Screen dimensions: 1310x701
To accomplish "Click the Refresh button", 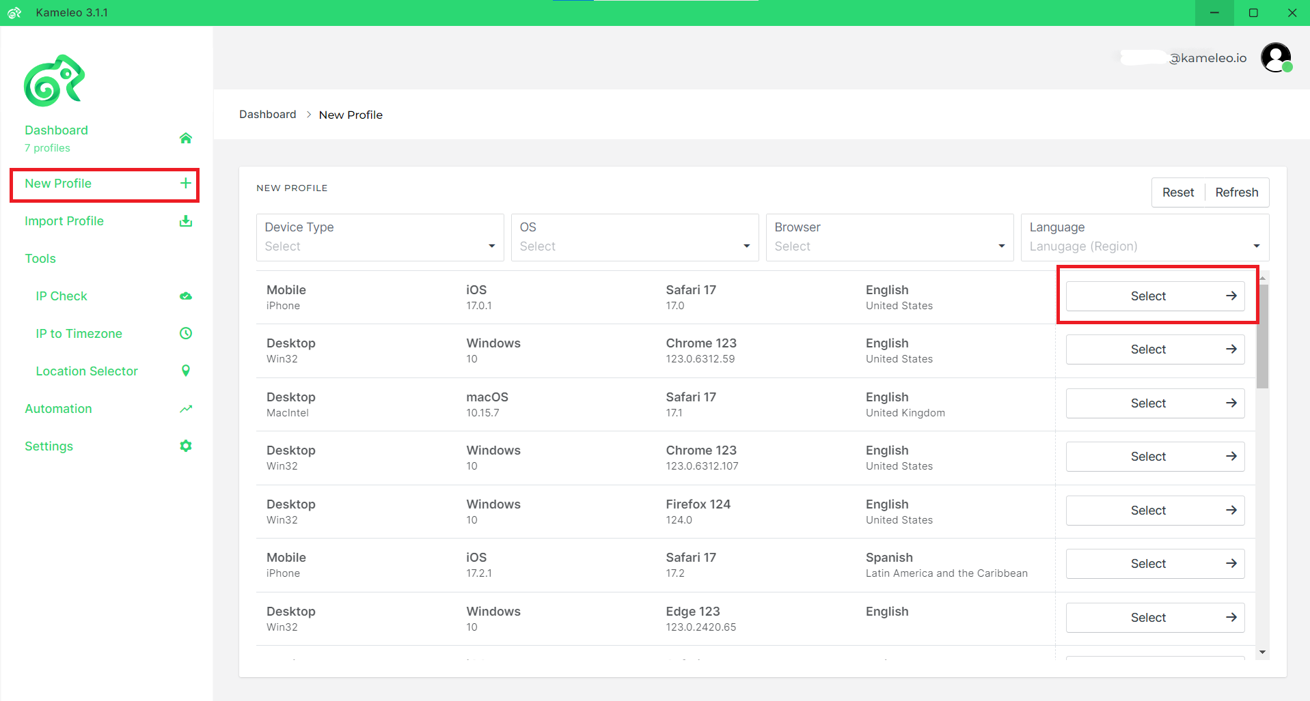I will click(x=1236, y=192).
